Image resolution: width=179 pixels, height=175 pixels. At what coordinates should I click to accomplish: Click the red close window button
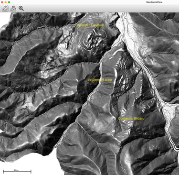(2, 2)
